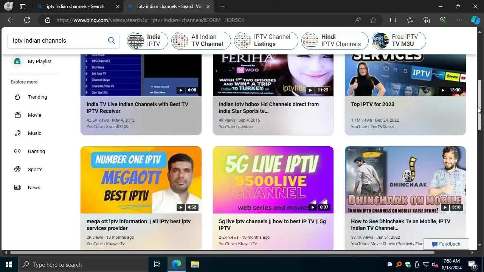Play the 'Dhinchaak on Mobile' thumbnail
The height and width of the screenshot is (272, 484).
click(x=405, y=180)
